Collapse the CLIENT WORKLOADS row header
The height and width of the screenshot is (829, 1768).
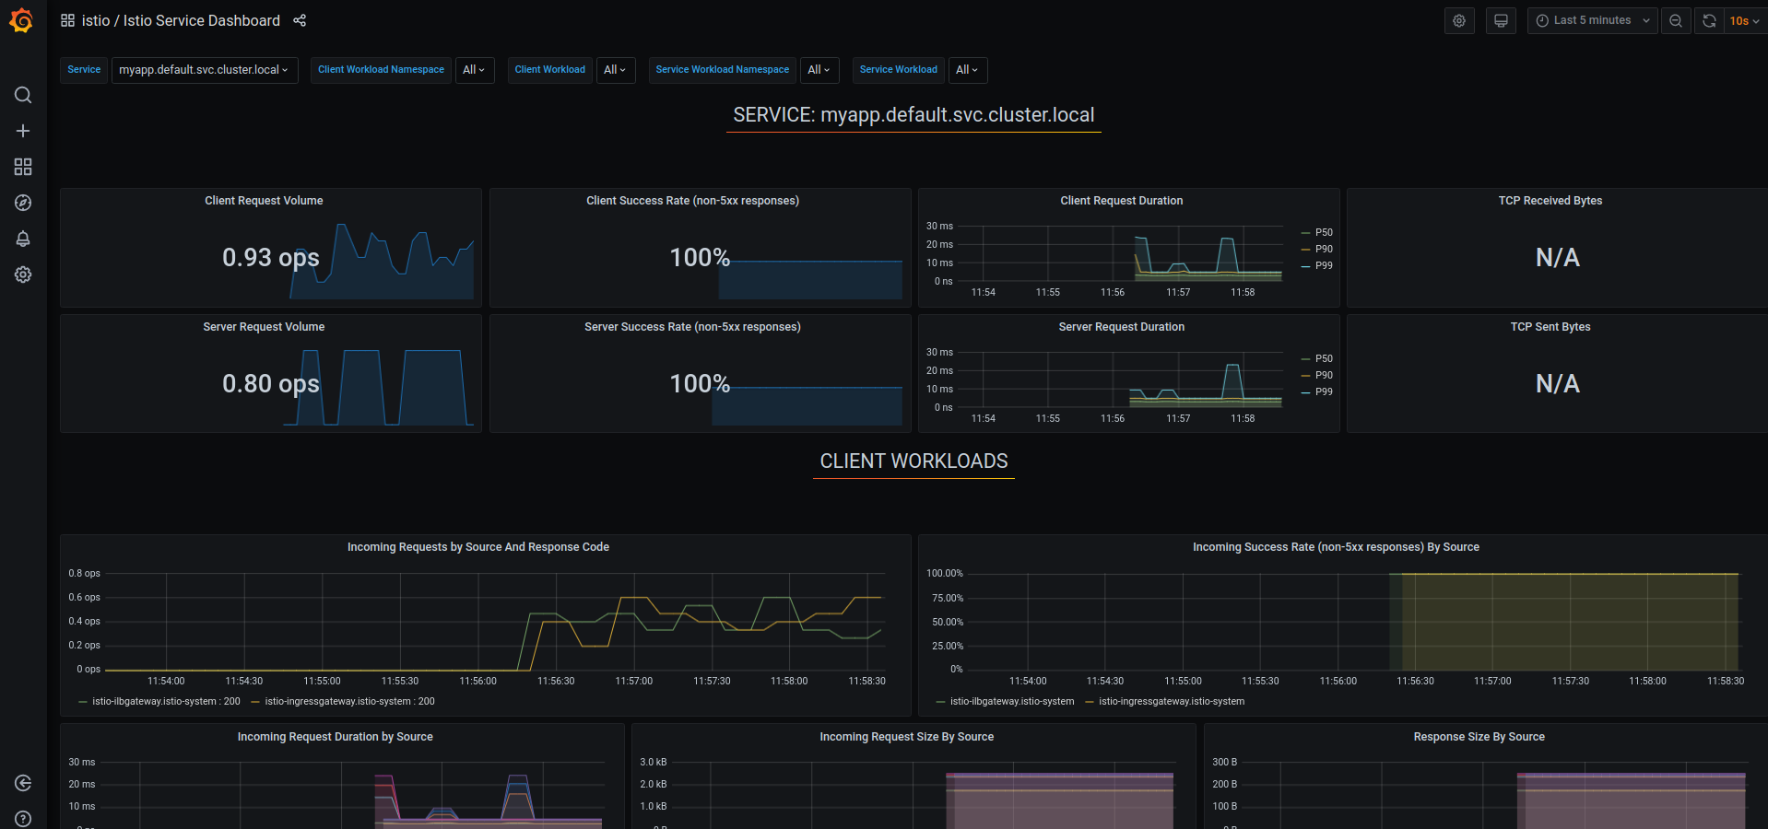(913, 461)
